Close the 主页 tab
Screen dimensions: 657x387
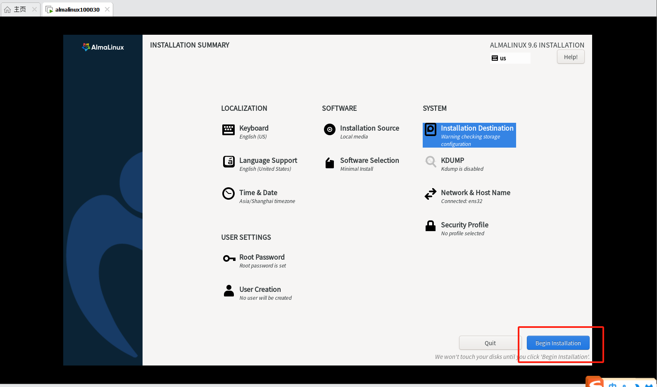[34, 10]
